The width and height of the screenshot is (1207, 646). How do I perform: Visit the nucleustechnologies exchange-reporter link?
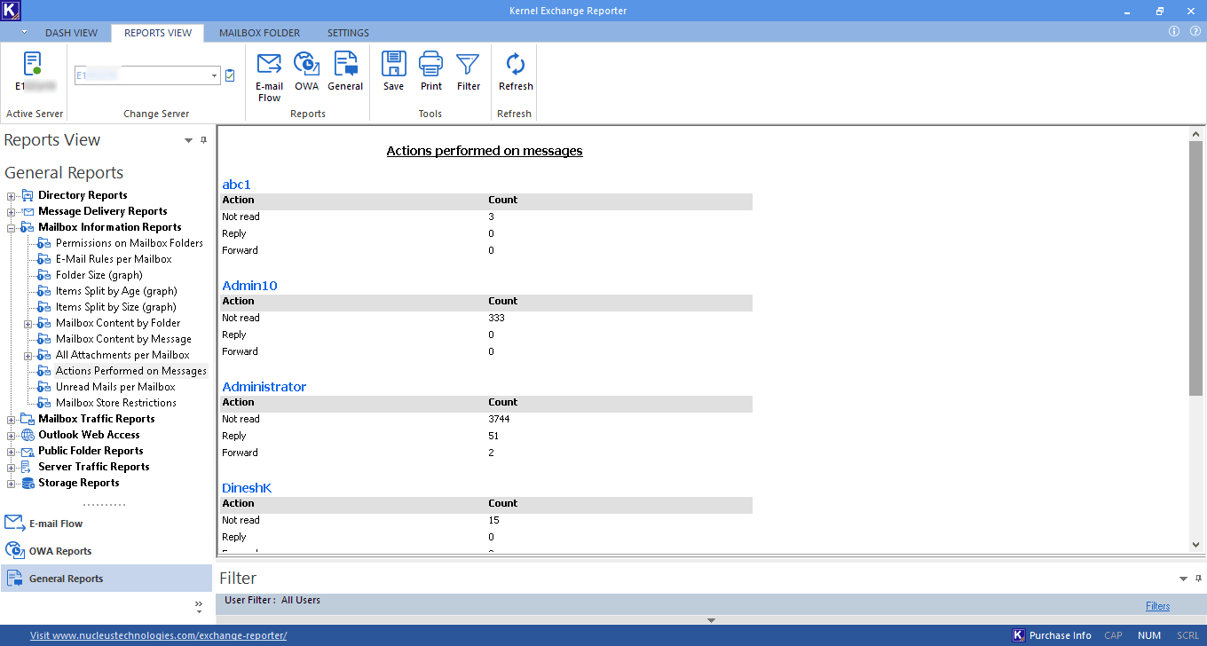pos(158,635)
